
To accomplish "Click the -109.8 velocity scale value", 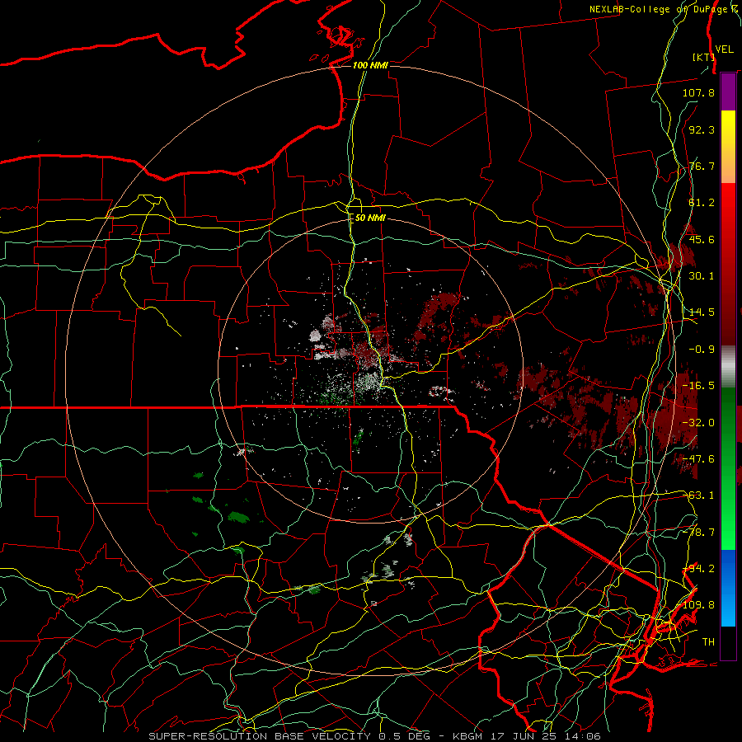I will tap(698, 605).
